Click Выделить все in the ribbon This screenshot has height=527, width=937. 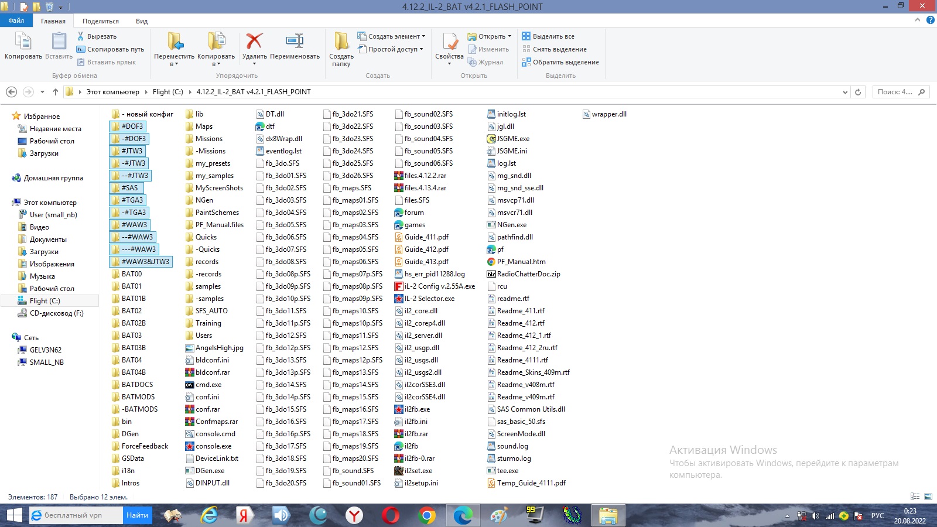tap(548, 36)
